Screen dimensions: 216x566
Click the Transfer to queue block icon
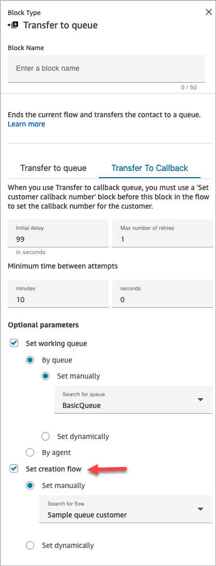click(x=13, y=25)
